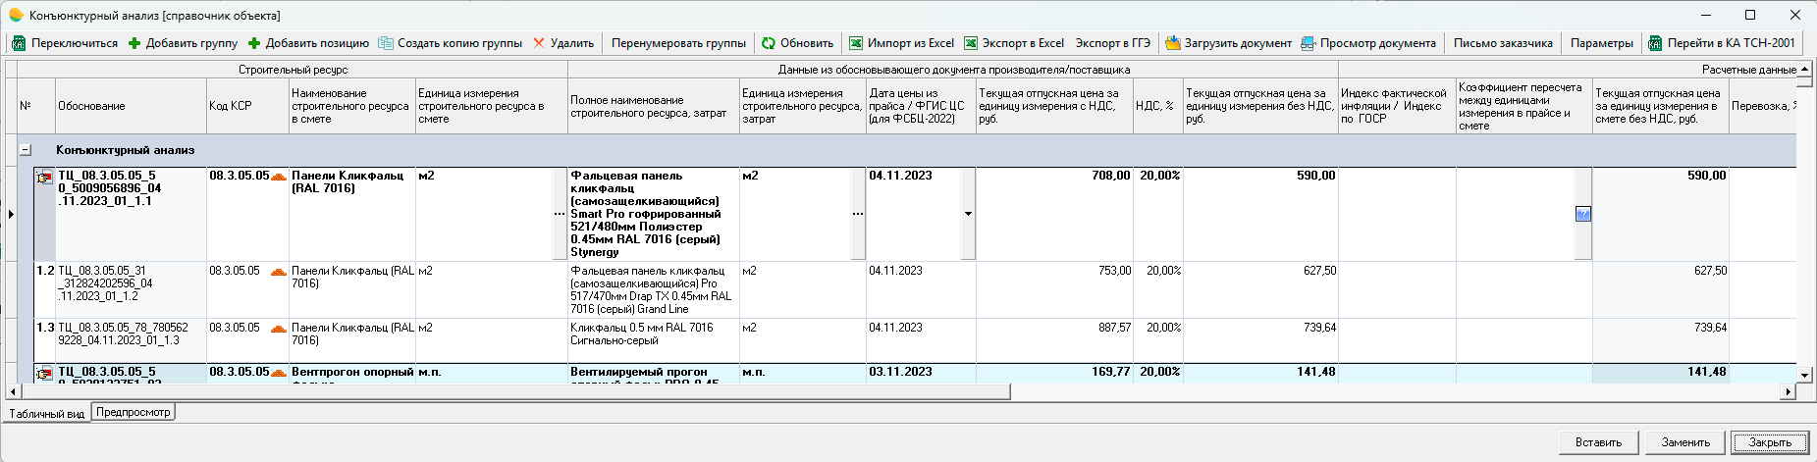Open the date dropdown for 04.11.2023
The width and height of the screenshot is (1817, 462).
point(968,214)
